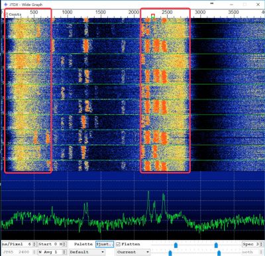
Task: Toggle the Controls checkbox above the waterfall
Action: pos(6,15)
